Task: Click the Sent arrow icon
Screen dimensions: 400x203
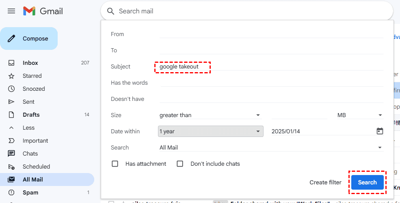Action: click(x=11, y=102)
